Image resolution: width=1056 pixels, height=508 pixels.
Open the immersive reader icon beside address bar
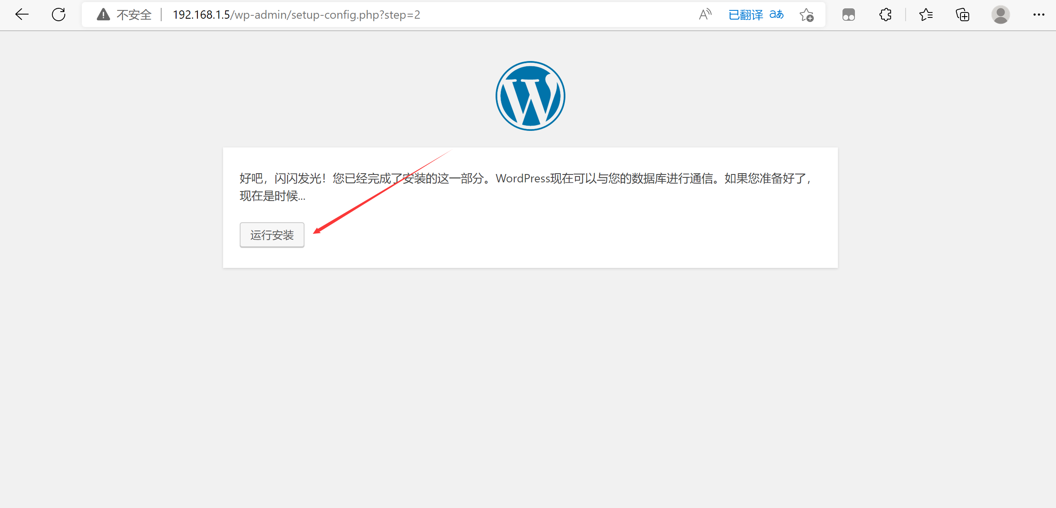pos(848,15)
